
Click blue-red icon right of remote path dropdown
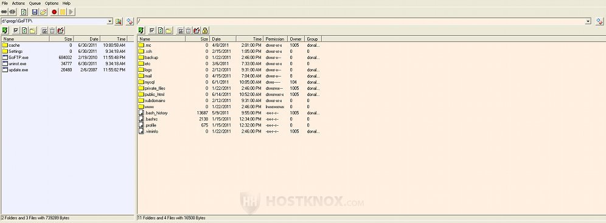point(599,21)
